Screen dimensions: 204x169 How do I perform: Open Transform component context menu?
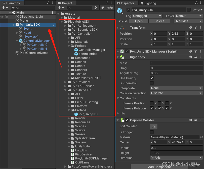point(201,27)
